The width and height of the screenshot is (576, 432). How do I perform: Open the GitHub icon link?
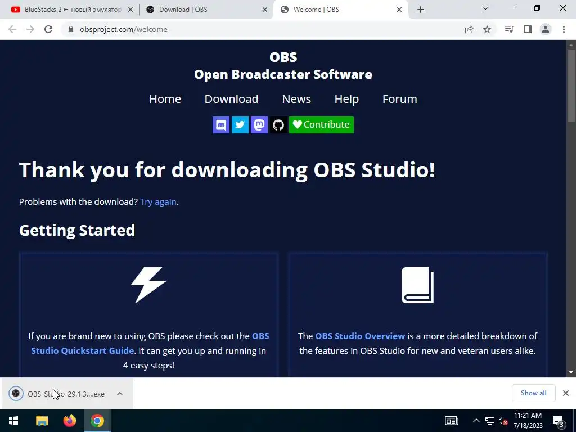[278, 125]
